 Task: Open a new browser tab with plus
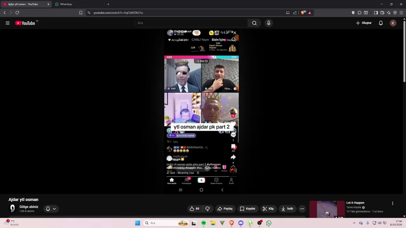click(x=108, y=4)
